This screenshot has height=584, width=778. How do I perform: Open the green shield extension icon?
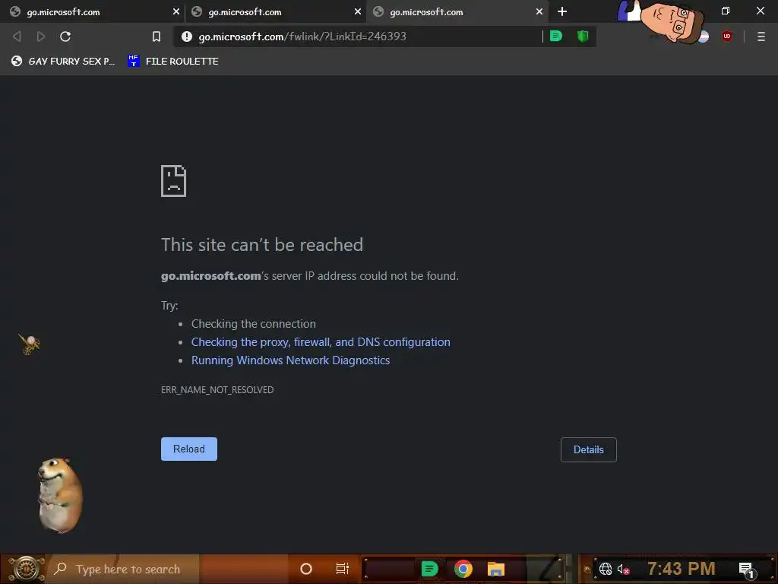pos(583,36)
